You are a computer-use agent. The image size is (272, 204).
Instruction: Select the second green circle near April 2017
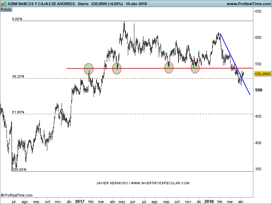[117, 69]
